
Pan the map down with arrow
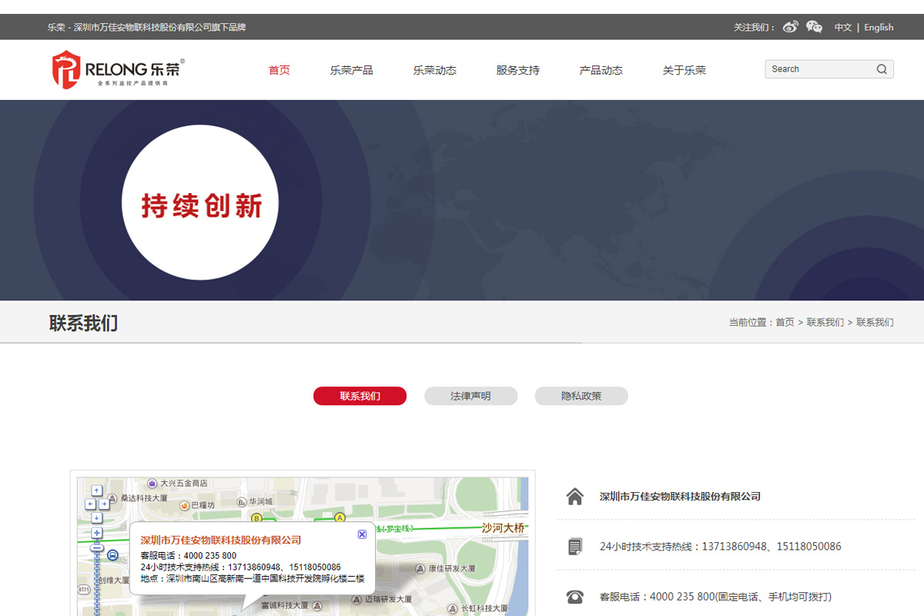[96, 517]
